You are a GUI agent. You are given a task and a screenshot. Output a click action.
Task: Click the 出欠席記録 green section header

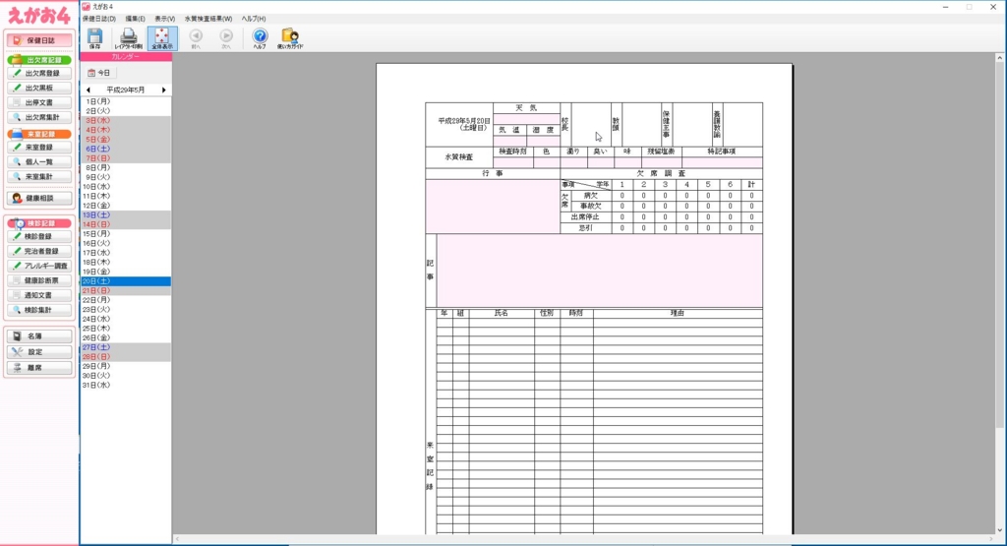39,60
